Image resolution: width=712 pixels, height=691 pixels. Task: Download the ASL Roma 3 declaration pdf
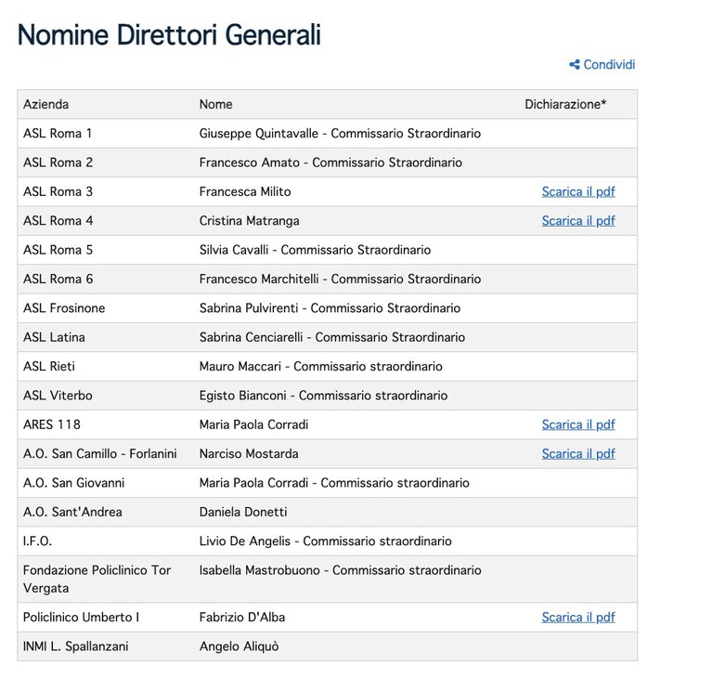click(x=578, y=191)
